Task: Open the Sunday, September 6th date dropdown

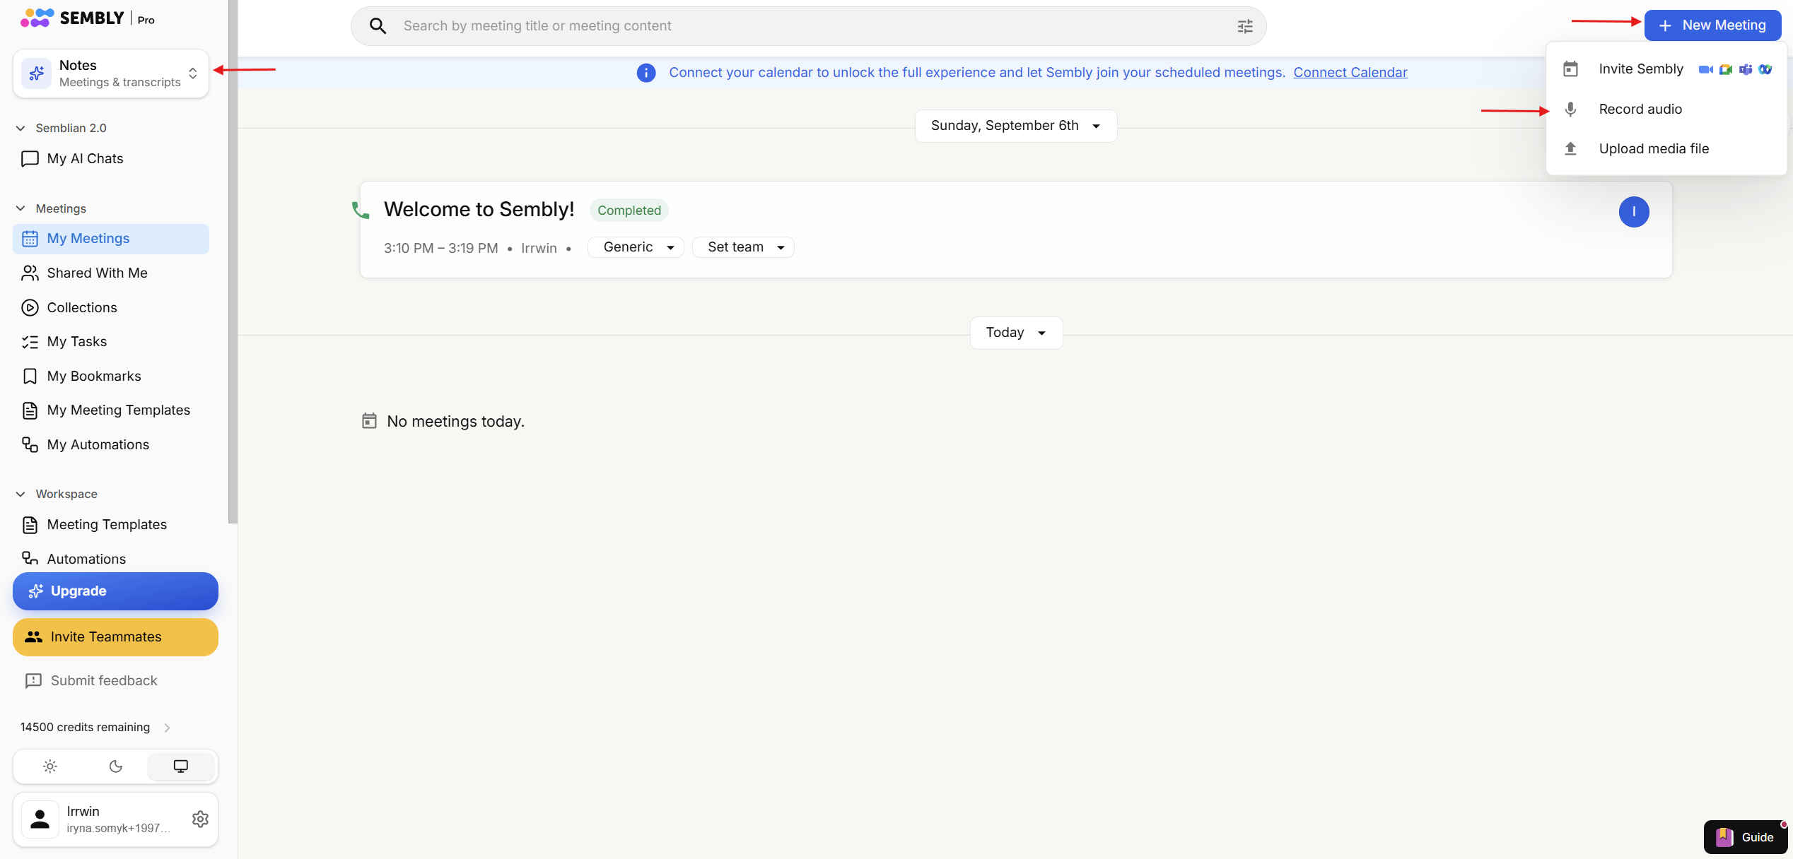Action: [1016, 126]
